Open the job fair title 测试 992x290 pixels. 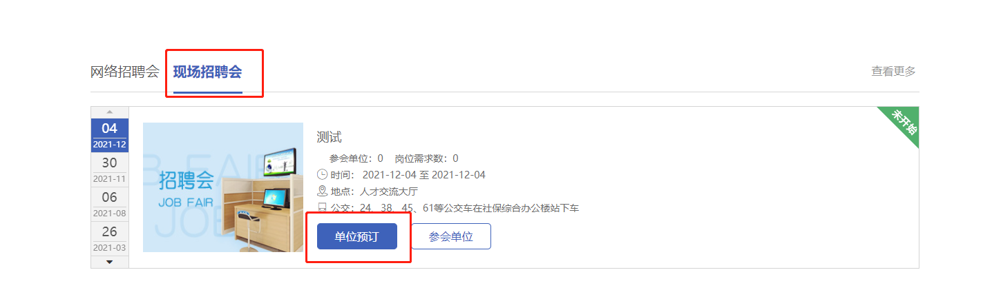pos(330,137)
